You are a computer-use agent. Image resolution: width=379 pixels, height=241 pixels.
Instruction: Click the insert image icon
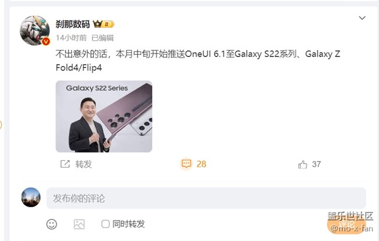click(x=79, y=224)
